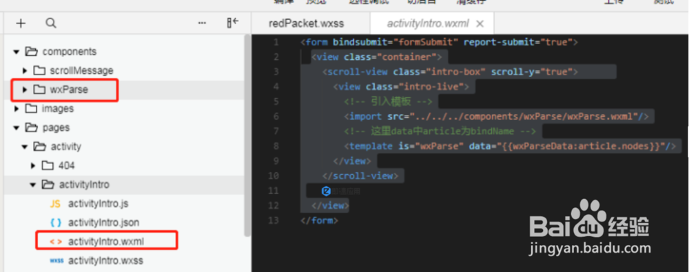Viewport: 689px width, 272px height.
Task: Collapse the components folder arrow
Action: [x=17, y=52]
